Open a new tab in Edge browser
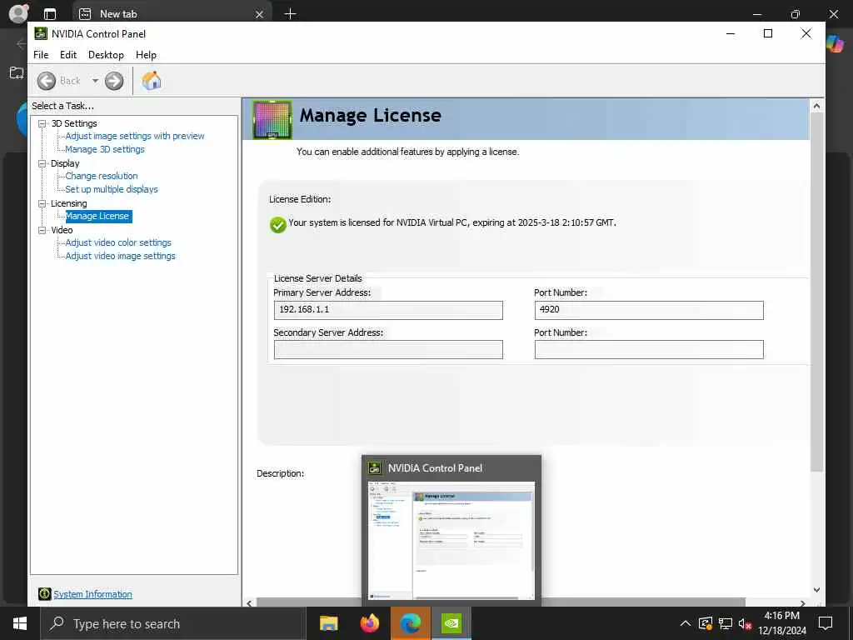 click(291, 13)
